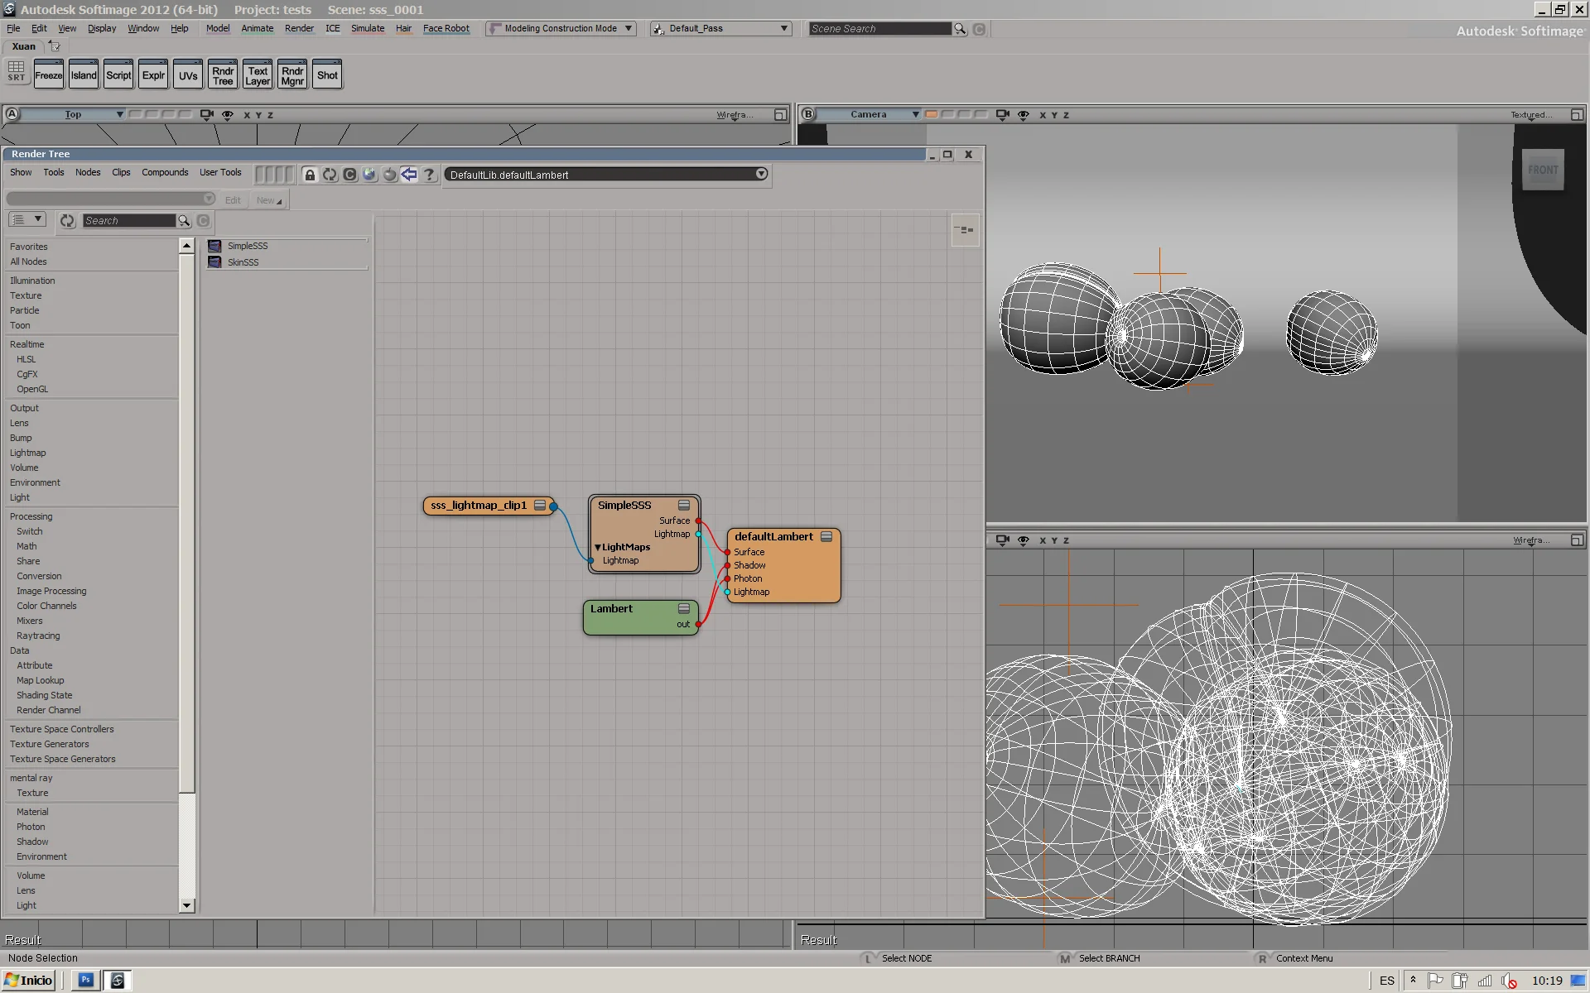Click the SkinSSS preset icon

214,262
